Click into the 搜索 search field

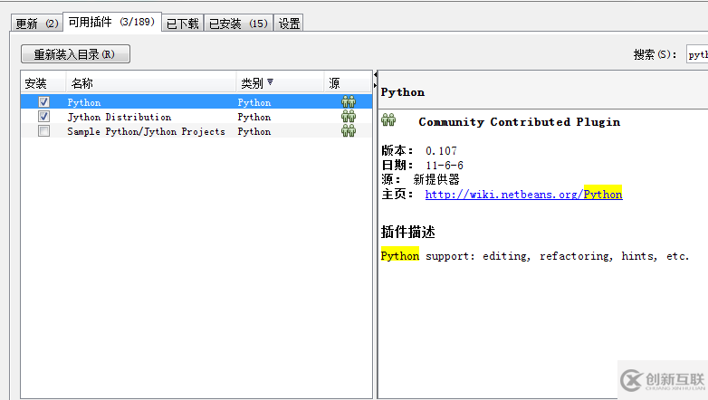[697, 54]
